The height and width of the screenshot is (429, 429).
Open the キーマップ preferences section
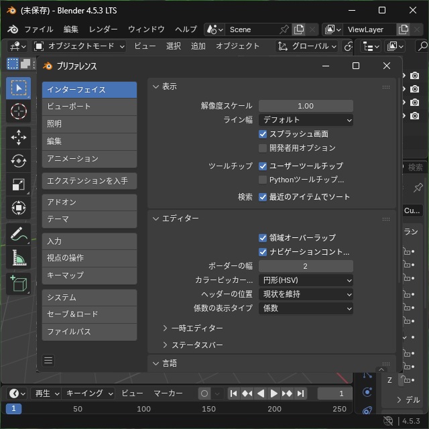(x=89, y=275)
